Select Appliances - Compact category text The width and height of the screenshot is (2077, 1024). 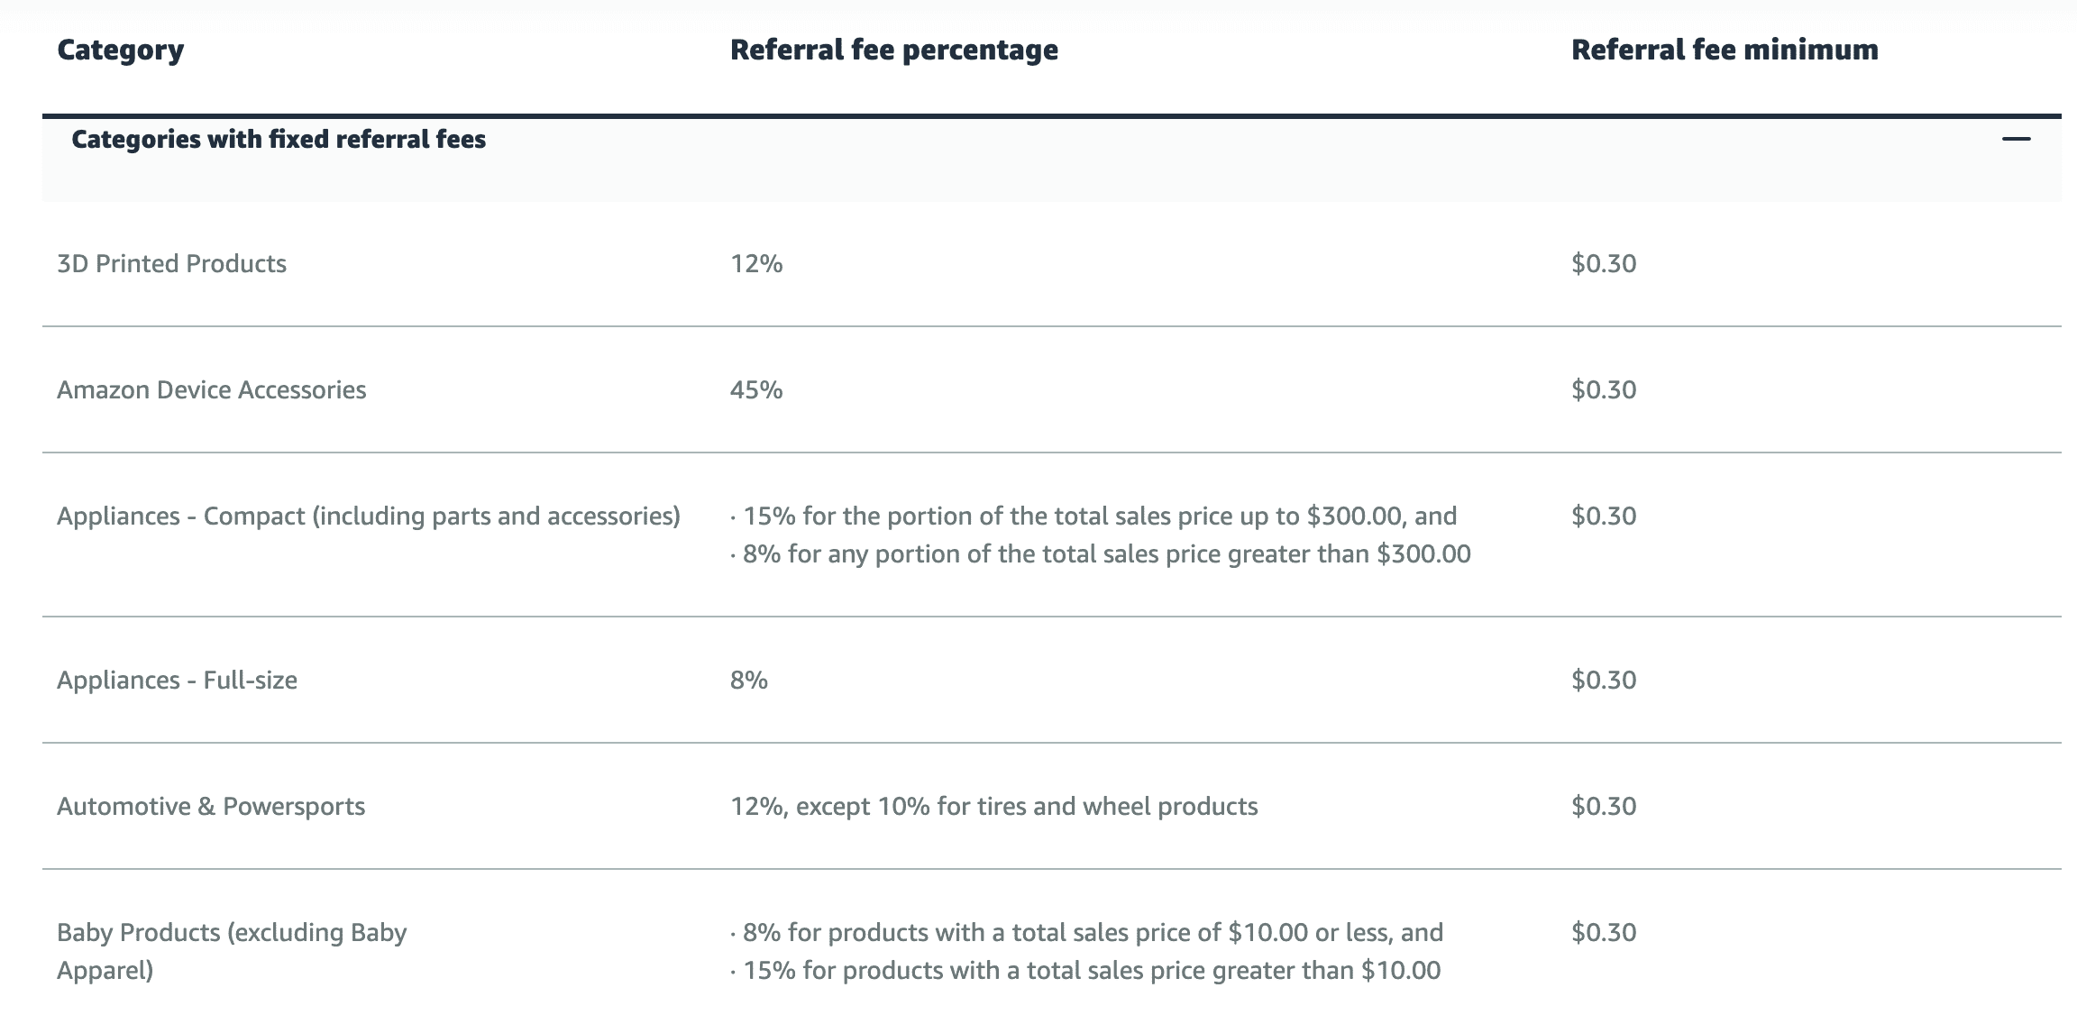point(369,516)
